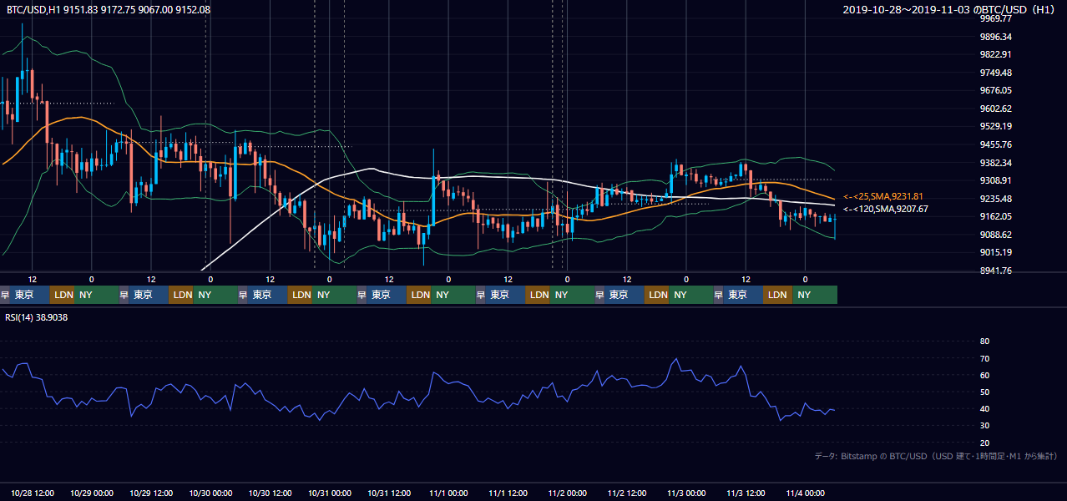Select the 11/2 00:00 date label

pos(567,493)
